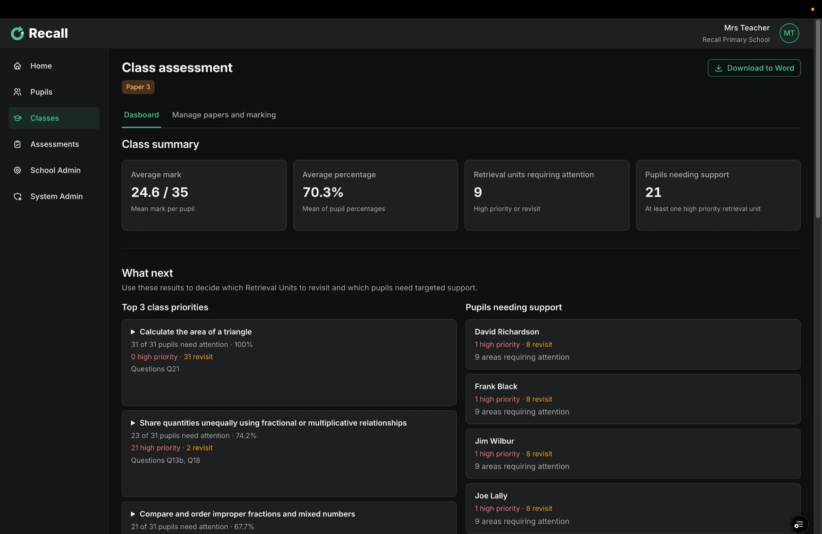Click the Mrs Teacher account name
The image size is (822, 534).
pyautogui.click(x=747, y=28)
